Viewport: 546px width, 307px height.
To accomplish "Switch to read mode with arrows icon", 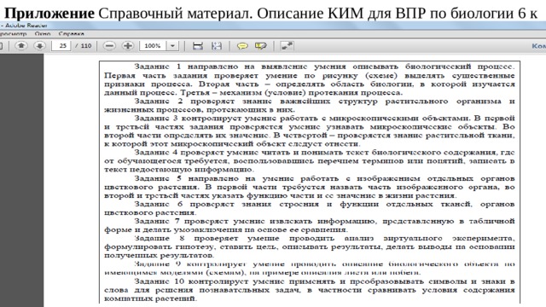I will tap(287, 45).
